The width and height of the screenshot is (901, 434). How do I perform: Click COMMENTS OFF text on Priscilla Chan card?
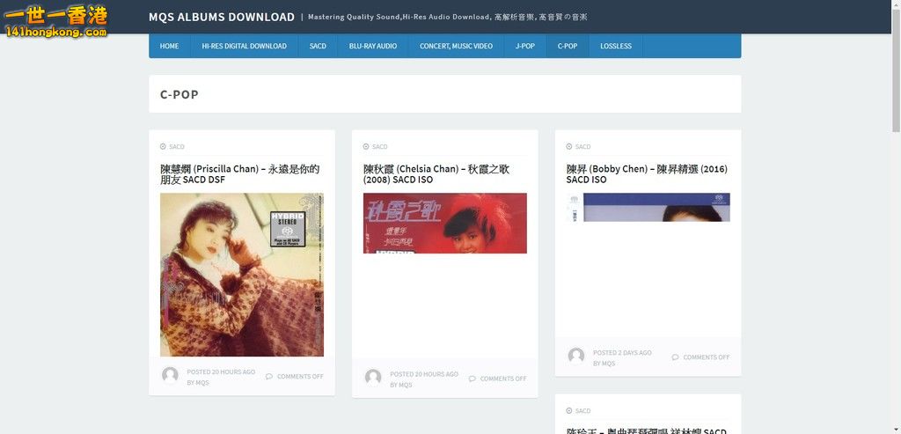click(x=301, y=377)
